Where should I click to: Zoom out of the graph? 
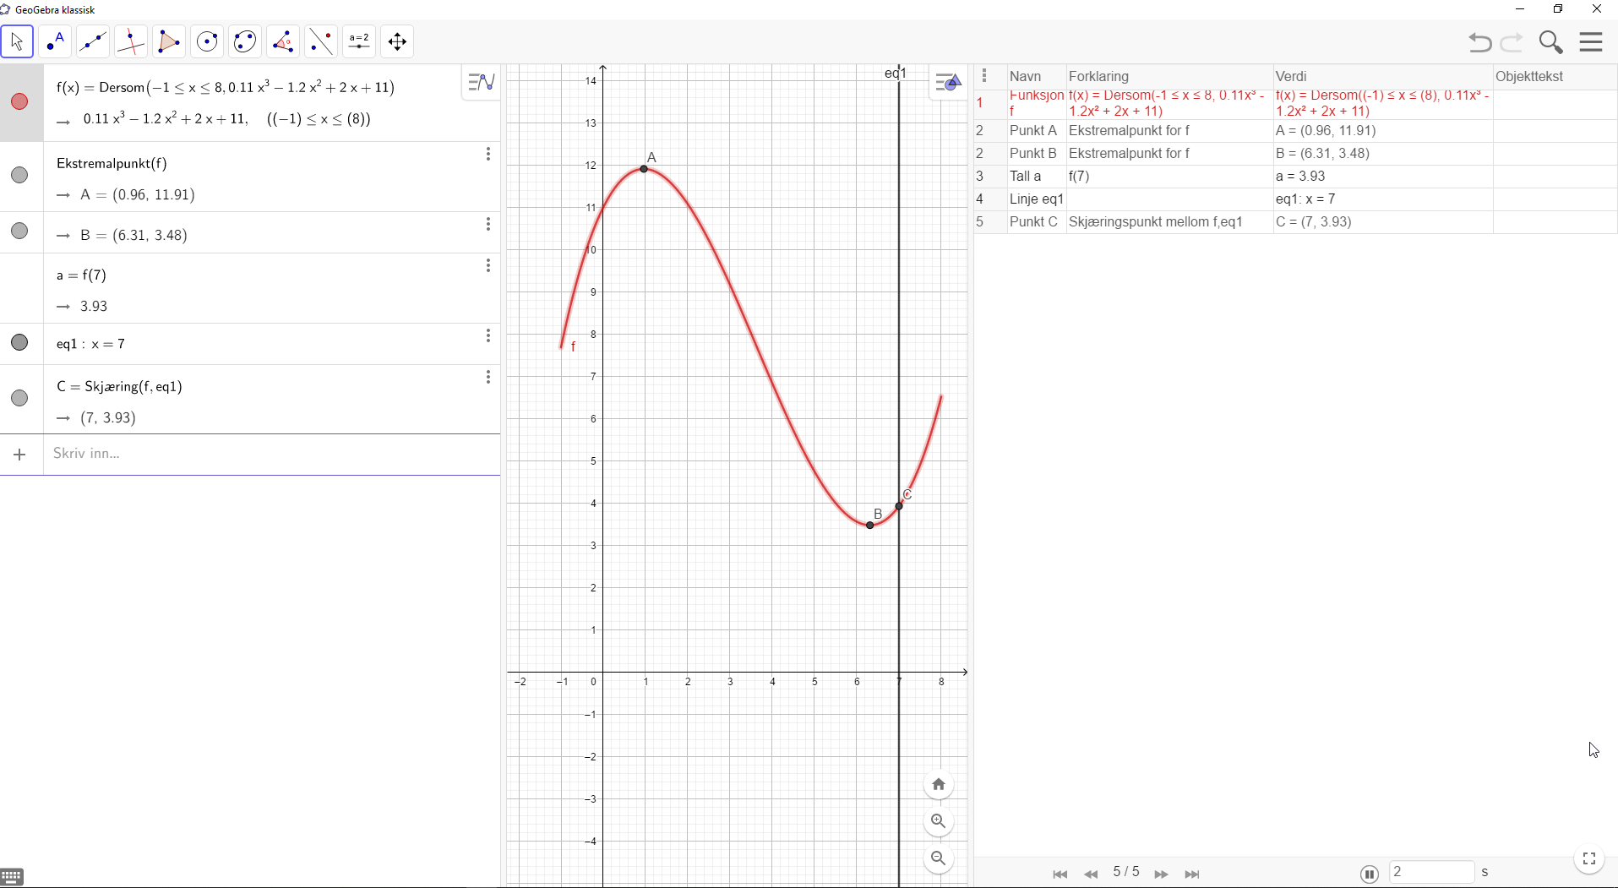939,858
